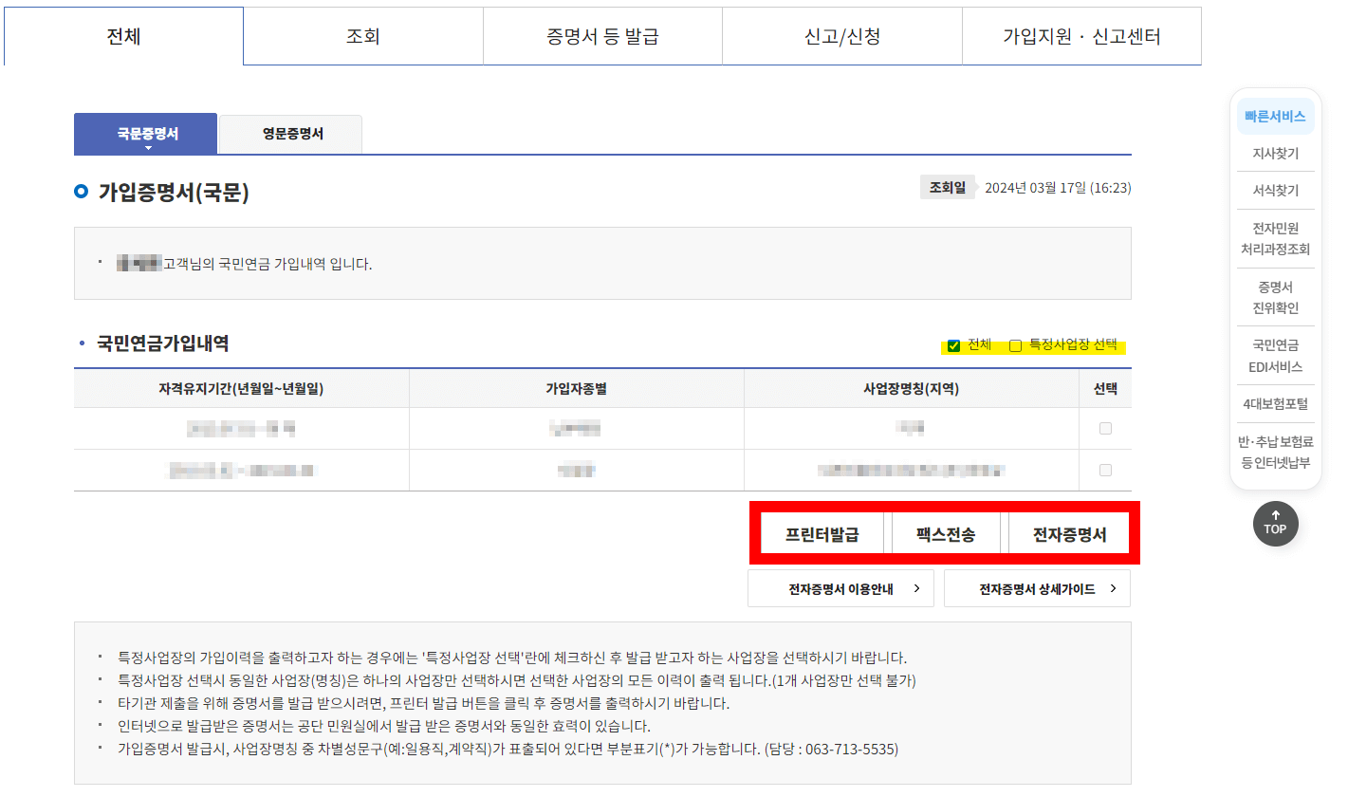The image size is (1348, 797).
Task: Open 4대보험포털 link
Action: [x=1276, y=404]
